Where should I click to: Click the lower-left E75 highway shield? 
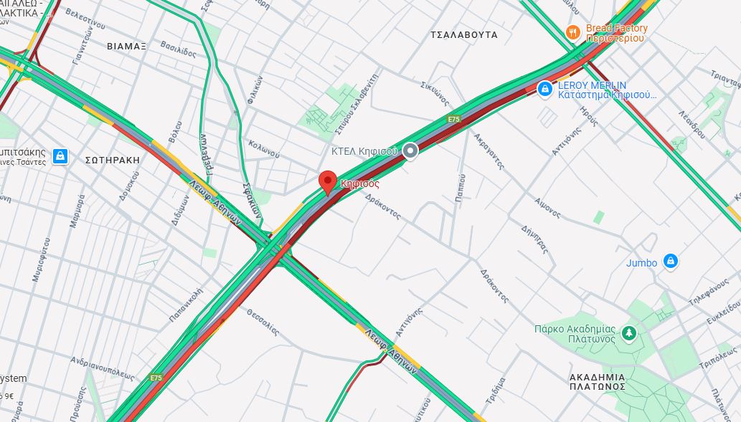point(156,378)
